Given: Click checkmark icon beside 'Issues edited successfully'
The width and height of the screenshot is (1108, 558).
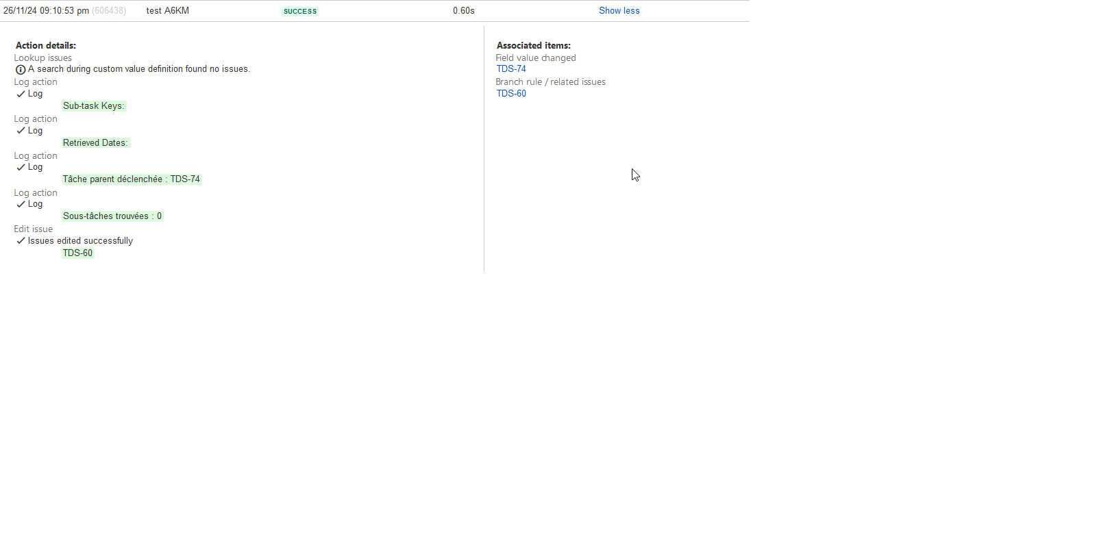Looking at the screenshot, I should pyautogui.click(x=21, y=241).
